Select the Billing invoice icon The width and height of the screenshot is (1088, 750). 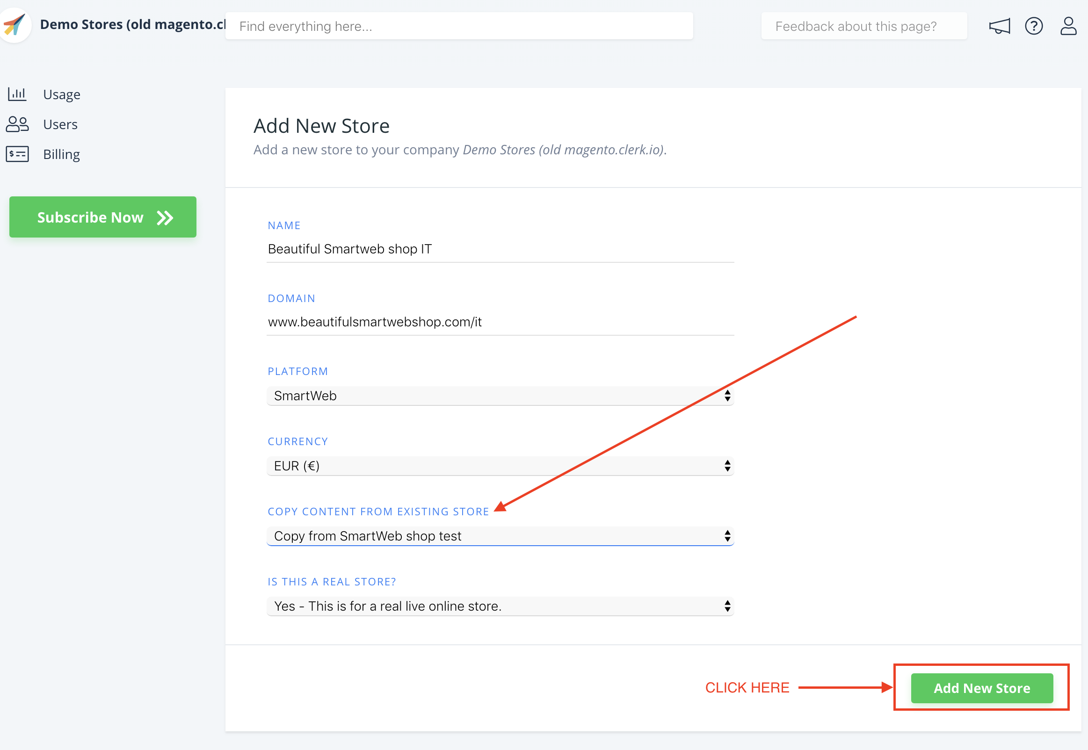click(x=17, y=154)
